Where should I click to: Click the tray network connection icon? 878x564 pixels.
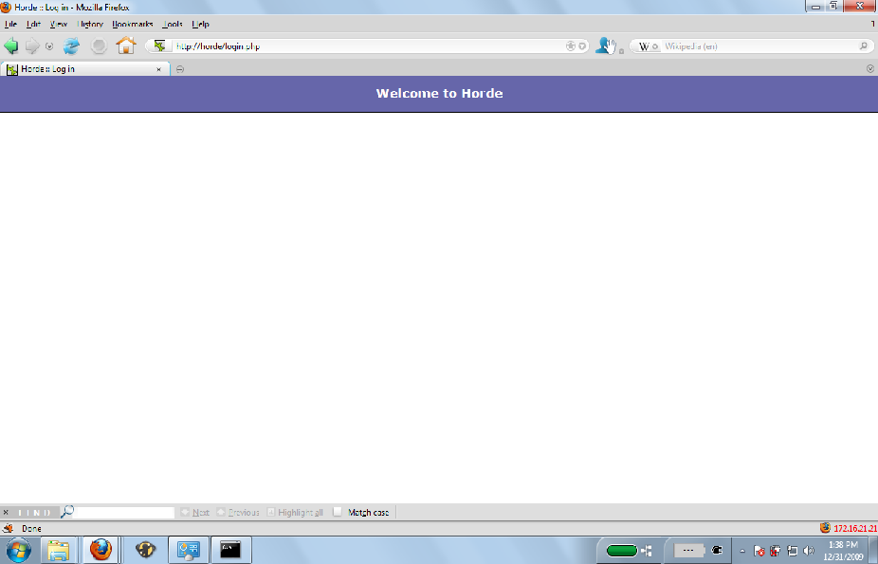coord(793,551)
